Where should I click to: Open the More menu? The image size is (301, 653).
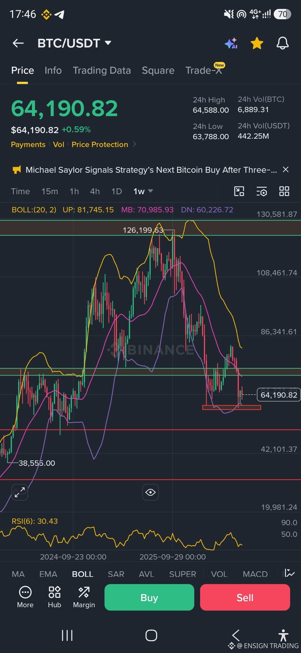[25, 597]
